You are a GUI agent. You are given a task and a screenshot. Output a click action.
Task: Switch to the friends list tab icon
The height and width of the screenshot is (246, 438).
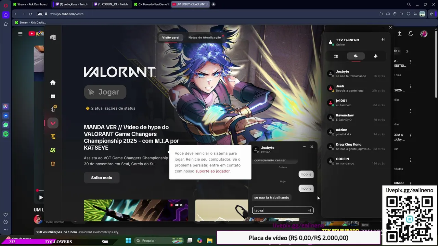(x=336, y=56)
